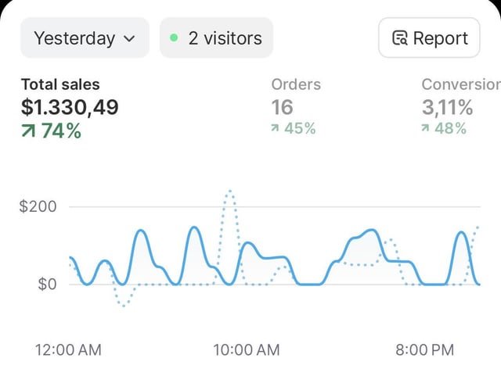Open the Yesterday date range dropdown
The image size is (501, 383).
click(x=84, y=38)
